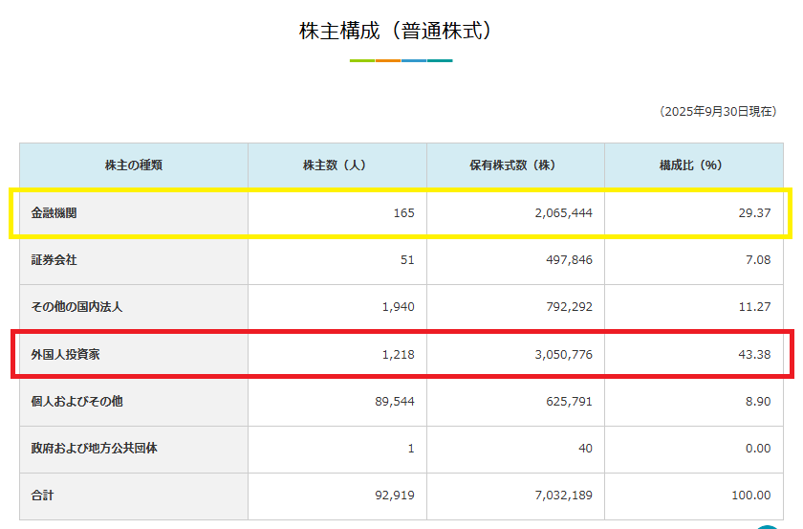Image resolution: width=803 pixels, height=529 pixels.
Task: Click the teal circular button at bottom right
Action: (x=768, y=525)
